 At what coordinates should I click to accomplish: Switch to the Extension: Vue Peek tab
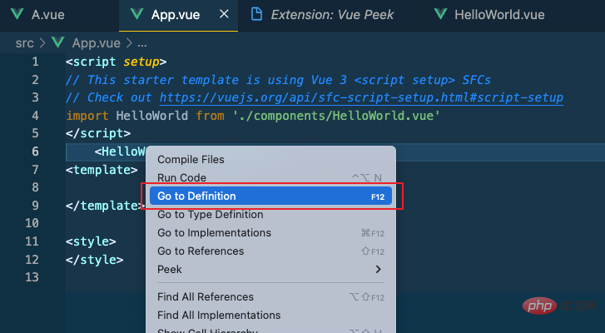point(332,15)
